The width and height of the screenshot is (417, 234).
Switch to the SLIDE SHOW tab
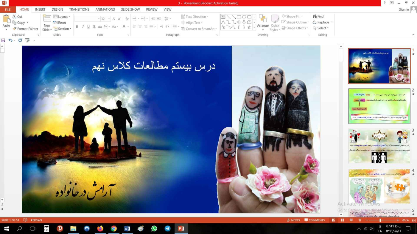(130, 10)
